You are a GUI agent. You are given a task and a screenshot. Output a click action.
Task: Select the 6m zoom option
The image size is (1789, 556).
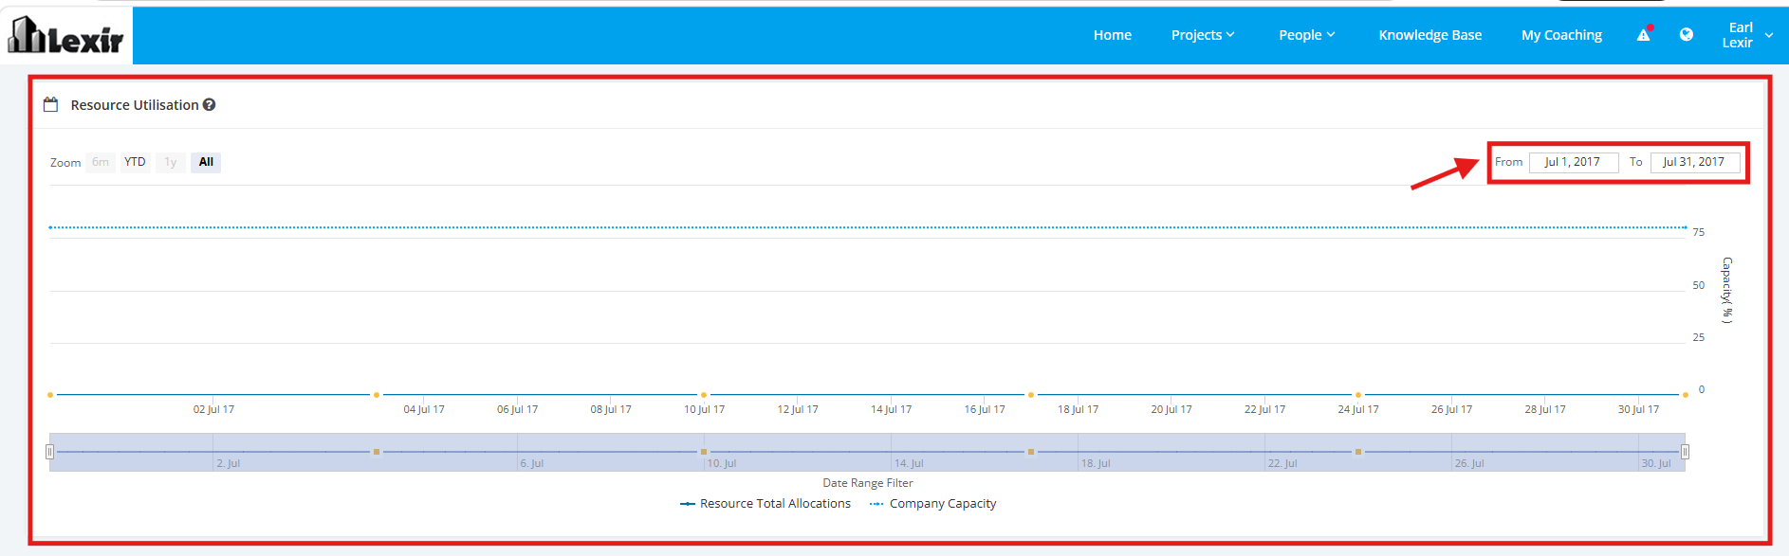101,162
